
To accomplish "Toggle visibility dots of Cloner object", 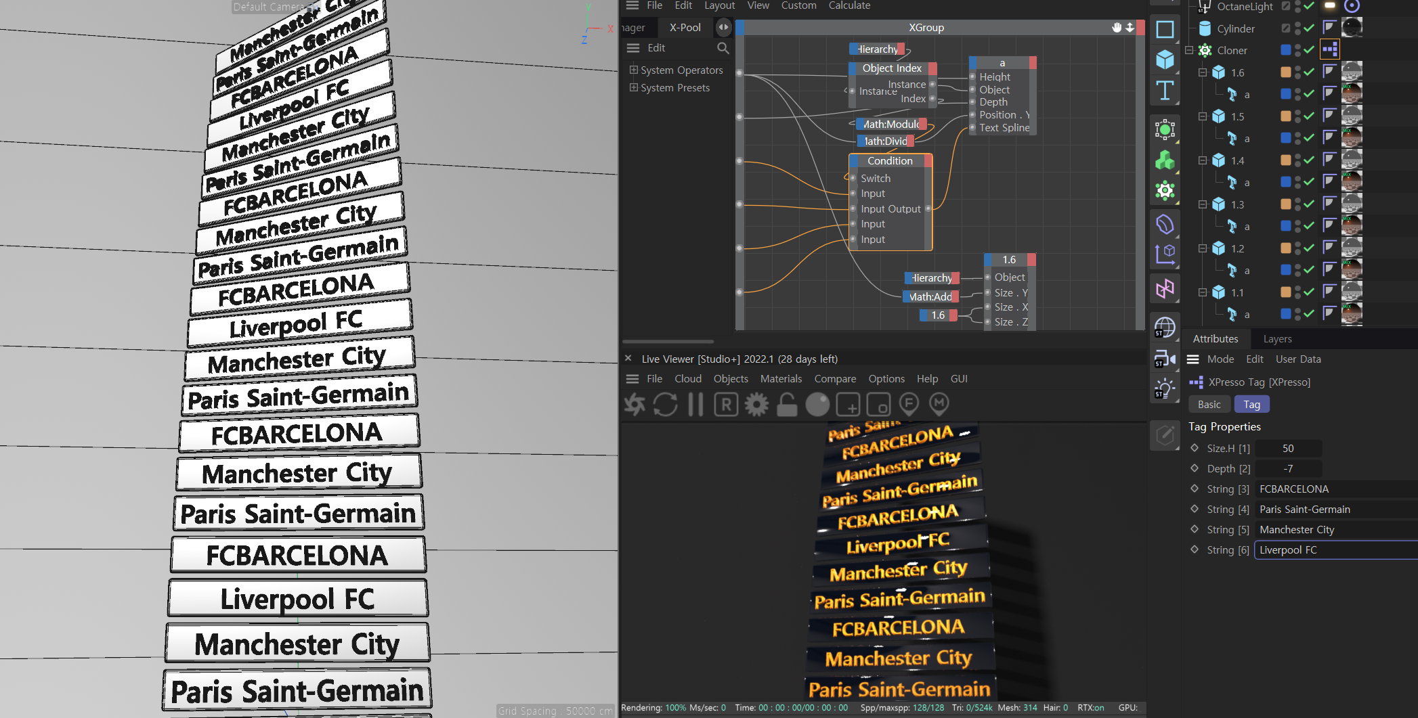I will (1297, 49).
